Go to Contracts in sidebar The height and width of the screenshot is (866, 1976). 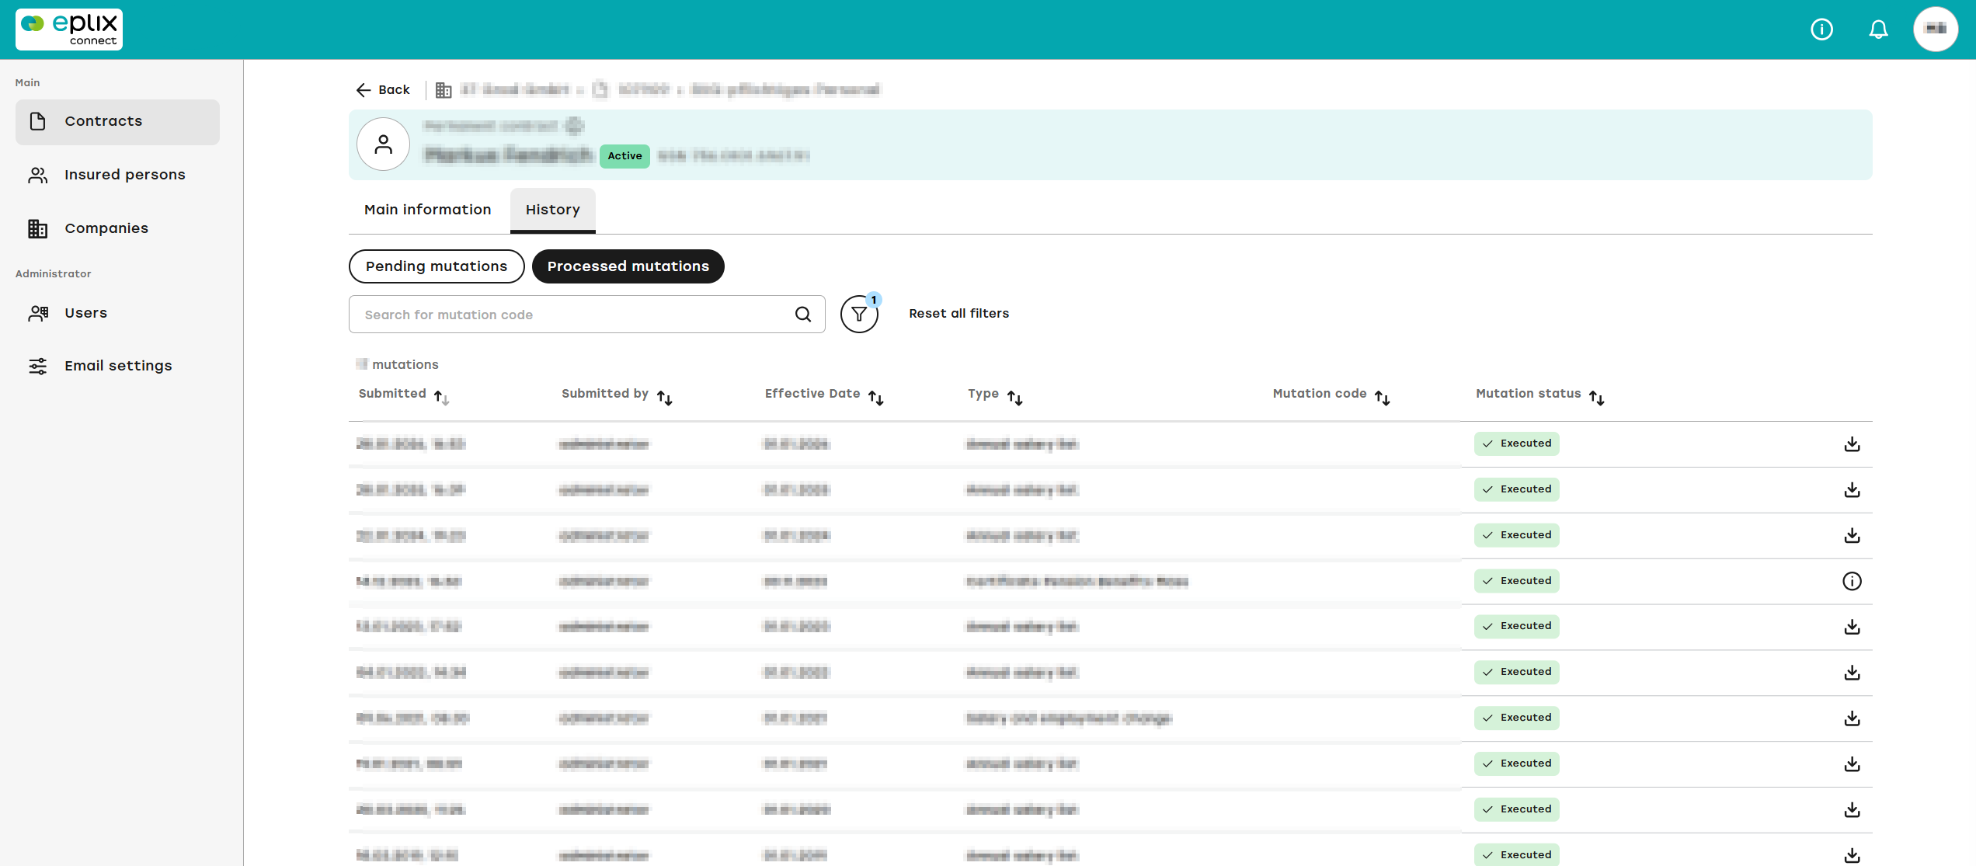(x=117, y=121)
